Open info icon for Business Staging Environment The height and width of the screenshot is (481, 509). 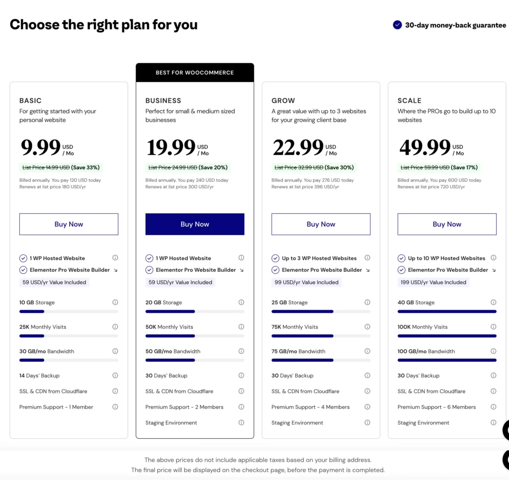coord(241,422)
